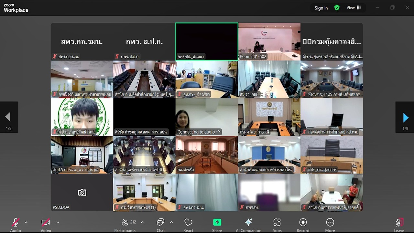The width and height of the screenshot is (414, 233).
Task: Open the View layout menu
Action: click(354, 8)
